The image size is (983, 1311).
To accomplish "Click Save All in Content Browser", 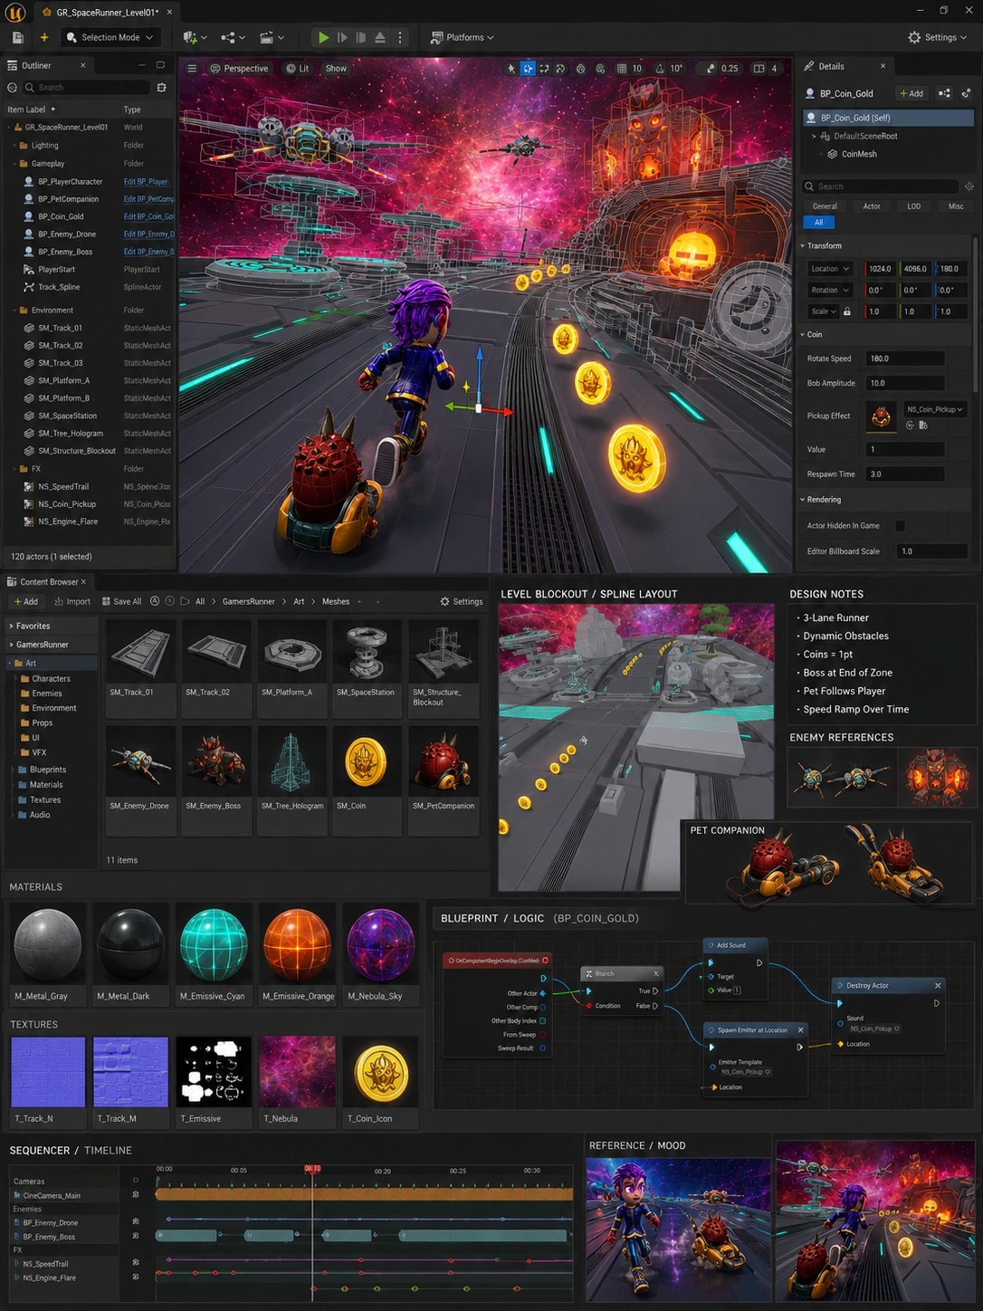I will click(x=121, y=602).
